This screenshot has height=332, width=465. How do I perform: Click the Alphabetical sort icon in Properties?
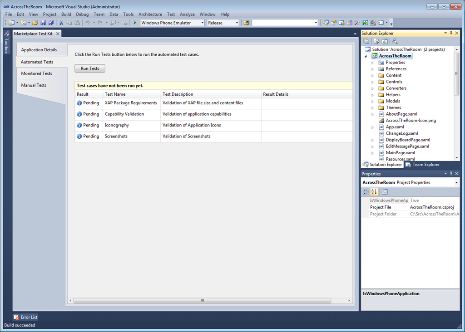point(374,192)
